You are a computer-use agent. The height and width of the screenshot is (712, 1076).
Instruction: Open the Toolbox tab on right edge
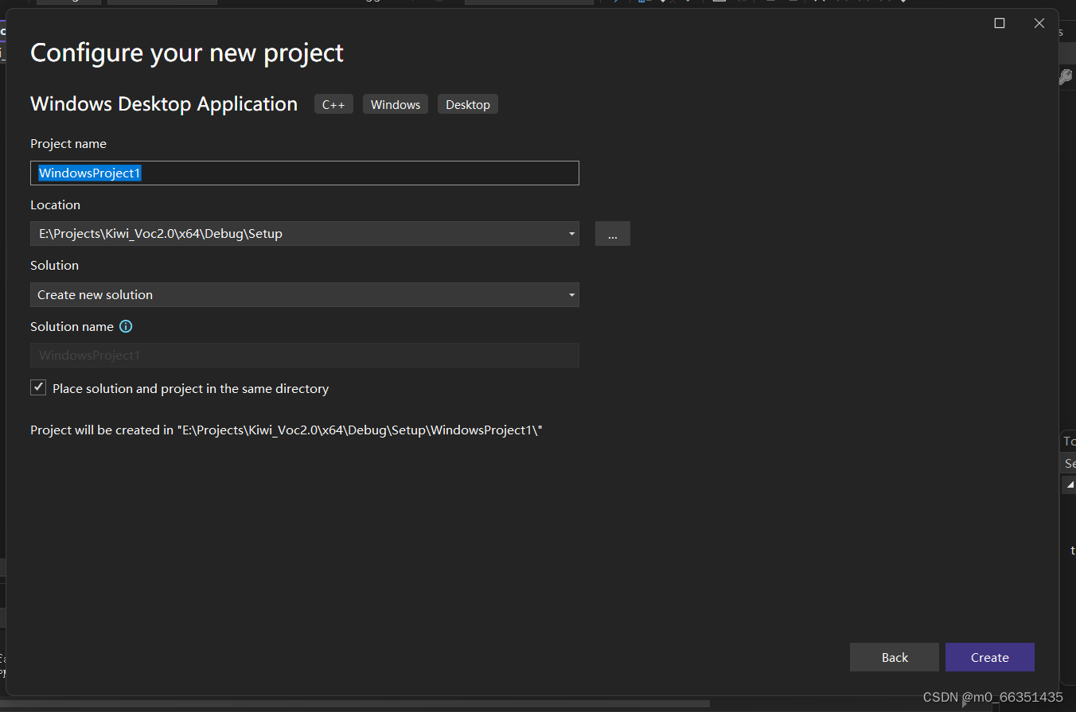pyautogui.click(x=1069, y=441)
